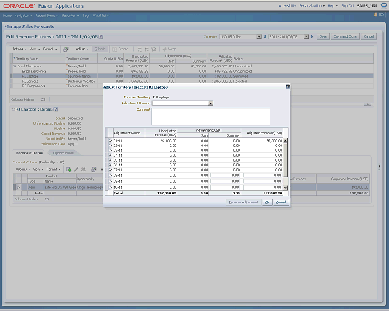Open Format menu in Forecast Items toolbar
The height and width of the screenshot is (311, 389).
[53, 169]
